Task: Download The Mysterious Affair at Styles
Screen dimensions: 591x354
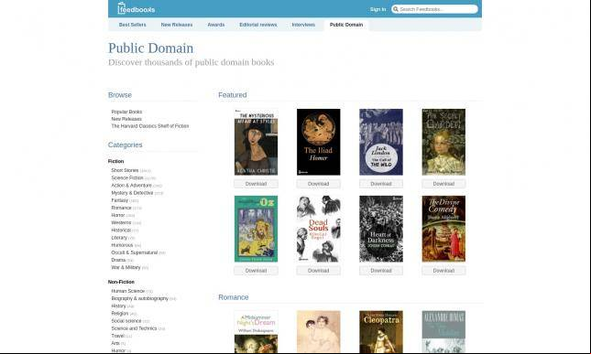Action: point(256,184)
